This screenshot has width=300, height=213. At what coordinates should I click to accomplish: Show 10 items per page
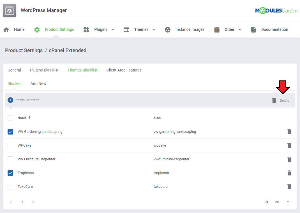point(266,202)
